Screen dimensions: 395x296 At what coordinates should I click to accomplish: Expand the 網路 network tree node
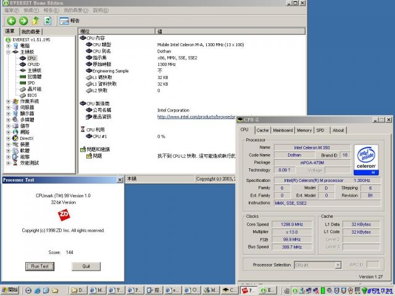[8, 132]
